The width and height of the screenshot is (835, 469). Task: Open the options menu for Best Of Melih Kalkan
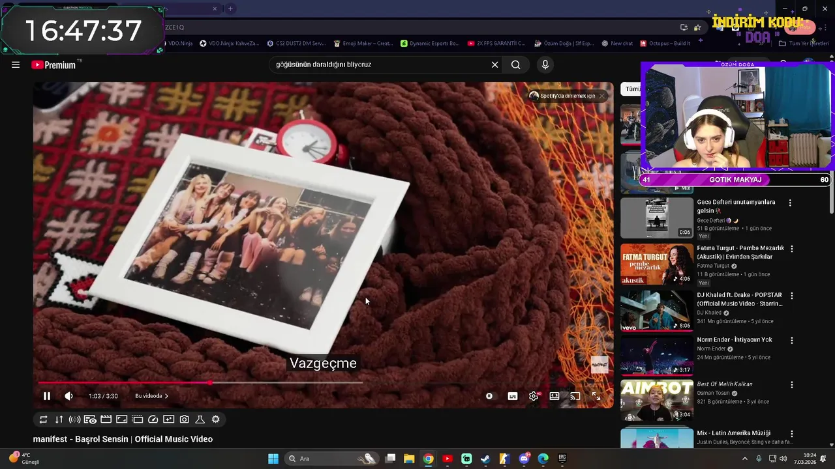click(792, 385)
